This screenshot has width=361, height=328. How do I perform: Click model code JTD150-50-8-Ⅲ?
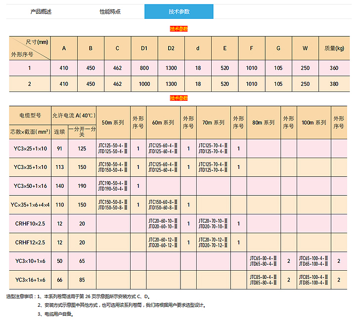point(113,207)
